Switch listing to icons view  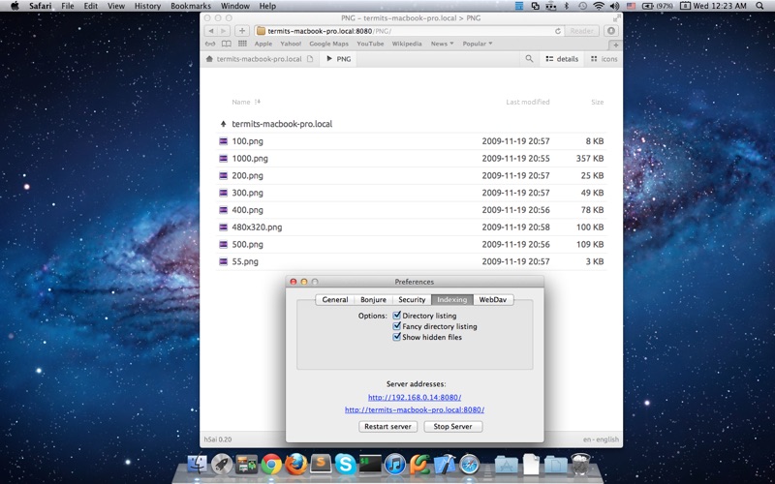(604, 59)
